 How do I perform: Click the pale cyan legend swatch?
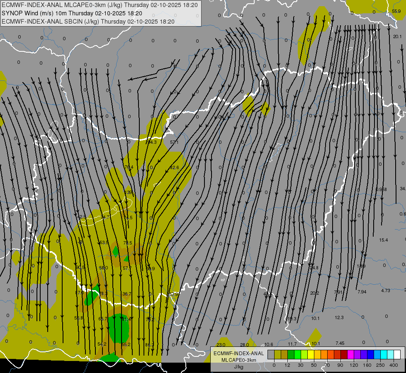coord(391,354)
